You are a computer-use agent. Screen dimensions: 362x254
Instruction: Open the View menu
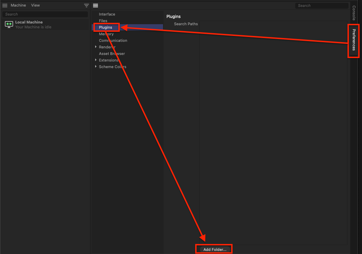(35, 6)
